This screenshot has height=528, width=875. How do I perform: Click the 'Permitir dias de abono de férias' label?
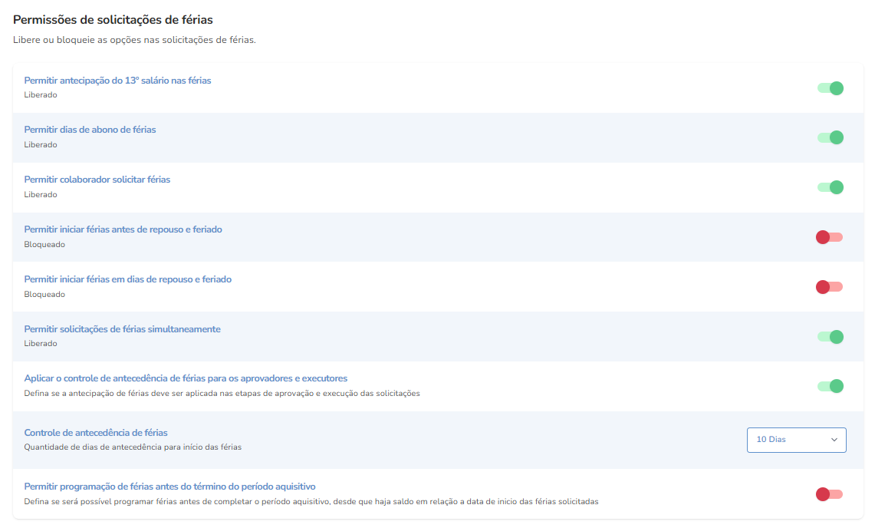pyautogui.click(x=90, y=130)
